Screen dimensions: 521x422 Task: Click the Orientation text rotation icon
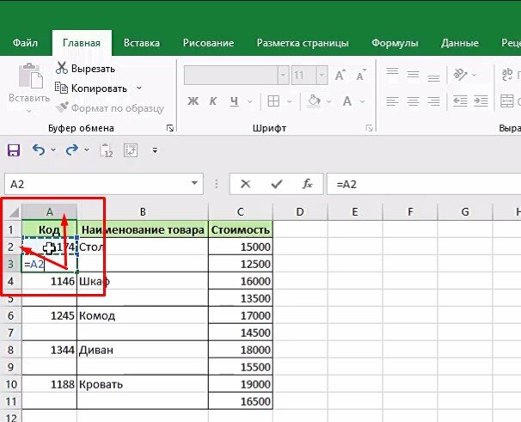[461, 75]
